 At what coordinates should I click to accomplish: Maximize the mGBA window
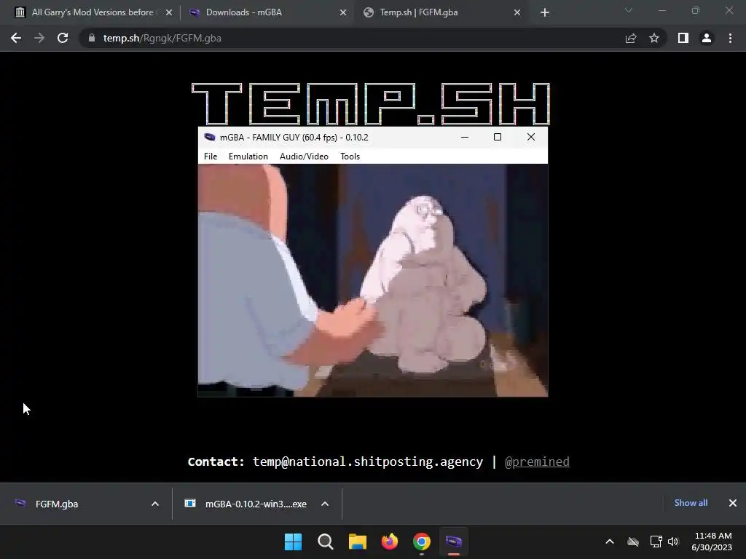498,137
